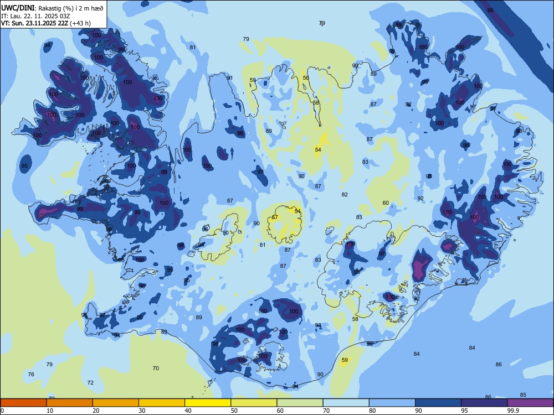The height and width of the screenshot is (415, 554).
Task: Click legend label '99.9'
Action: 513,411
